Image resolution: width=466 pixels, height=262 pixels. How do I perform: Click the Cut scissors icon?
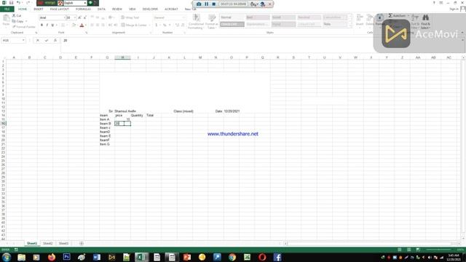[14, 15]
